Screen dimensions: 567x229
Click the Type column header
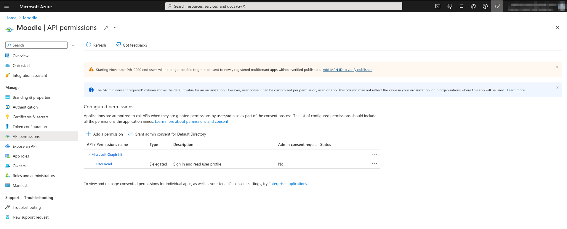pyautogui.click(x=154, y=144)
